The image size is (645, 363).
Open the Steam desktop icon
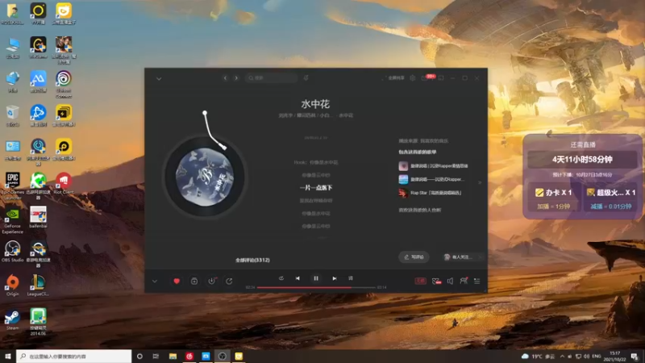pyautogui.click(x=12, y=319)
